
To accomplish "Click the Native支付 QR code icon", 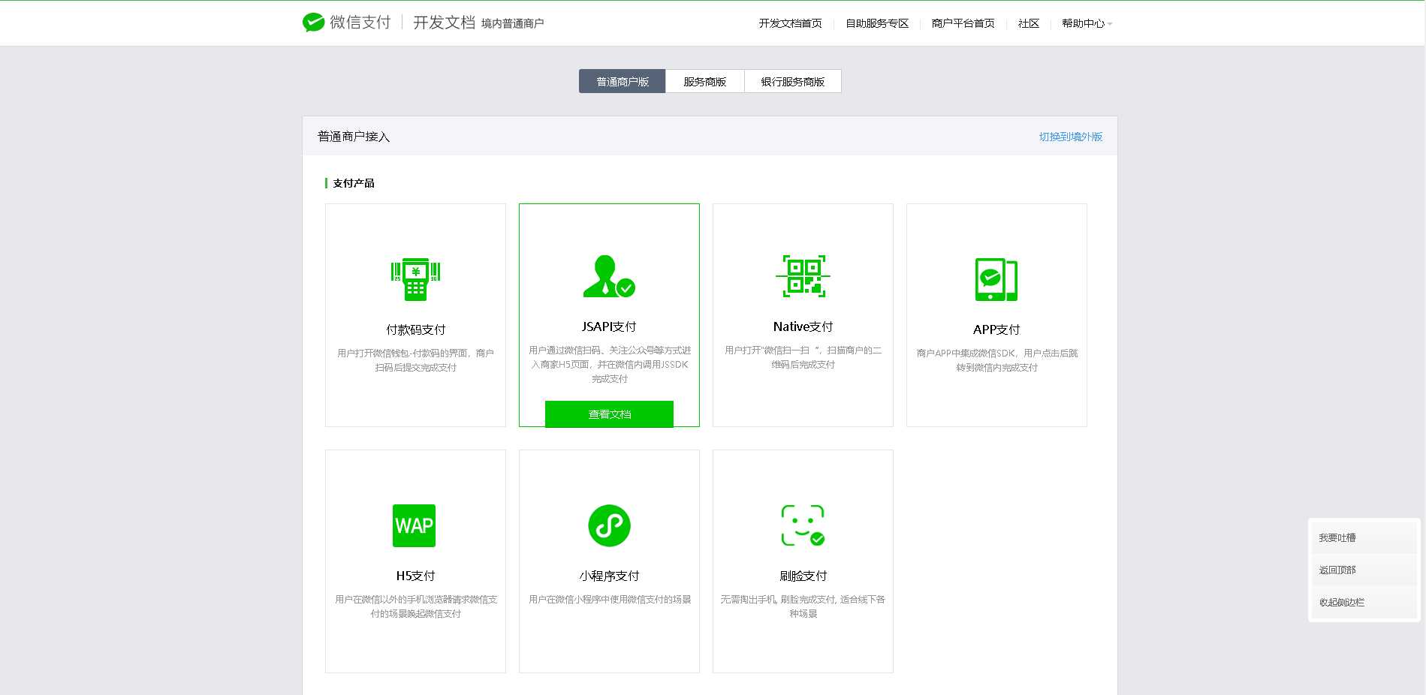I will coord(803,276).
